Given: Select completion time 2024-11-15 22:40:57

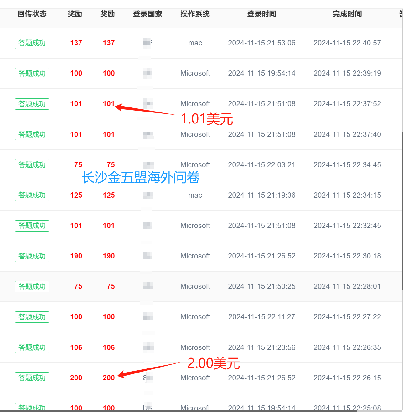Looking at the screenshot, I should click(347, 43).
